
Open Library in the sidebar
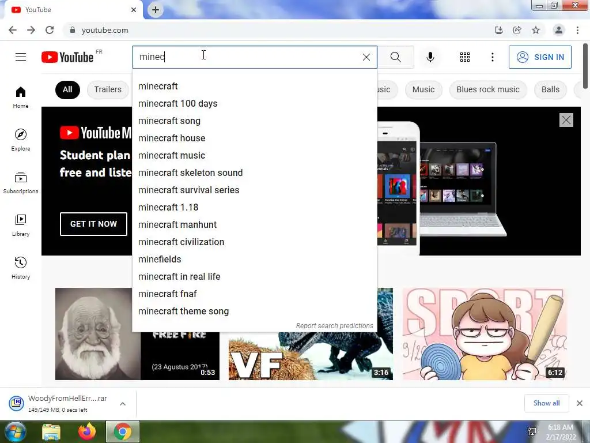tap(21, 226)
